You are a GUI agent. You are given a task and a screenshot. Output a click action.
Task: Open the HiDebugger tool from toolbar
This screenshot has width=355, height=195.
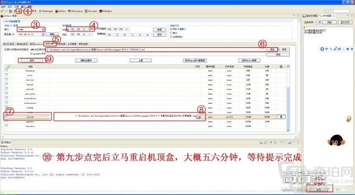(46, 11)
